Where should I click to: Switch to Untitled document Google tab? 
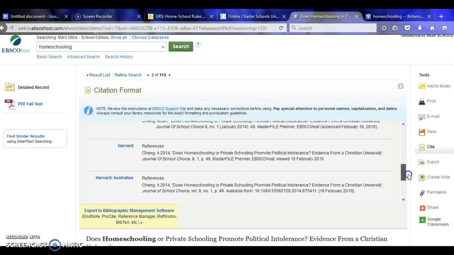[x=35, y=16]
